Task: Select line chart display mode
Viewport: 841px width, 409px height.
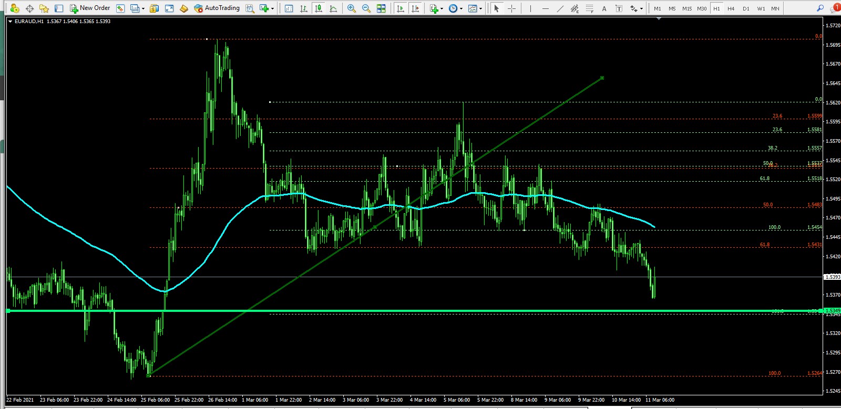Action: click(x=333, y=8)
